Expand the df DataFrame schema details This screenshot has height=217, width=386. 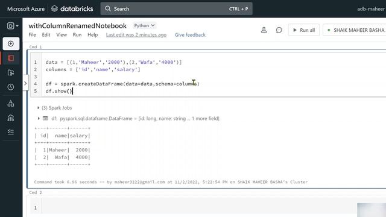tap(39, 119)
